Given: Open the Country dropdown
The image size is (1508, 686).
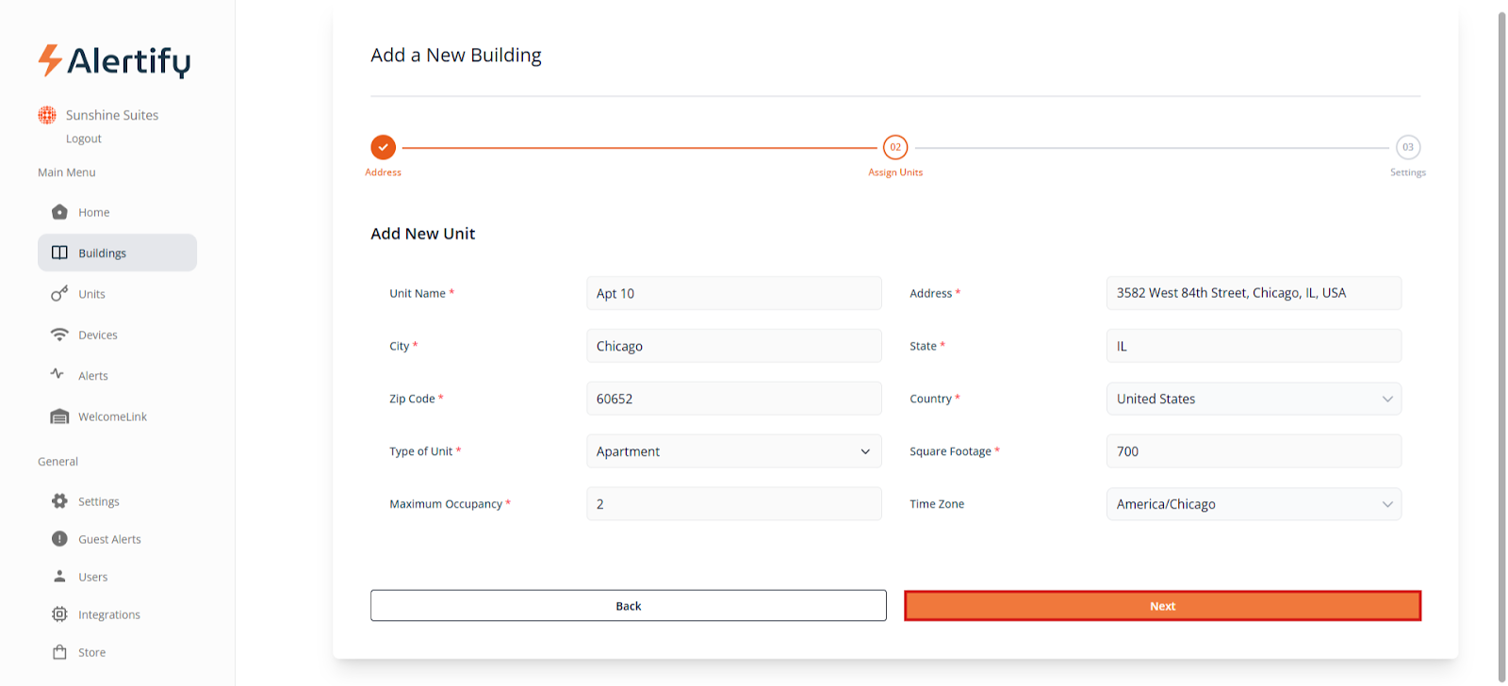Looking at the screenshot, I should click(1253, 399).
